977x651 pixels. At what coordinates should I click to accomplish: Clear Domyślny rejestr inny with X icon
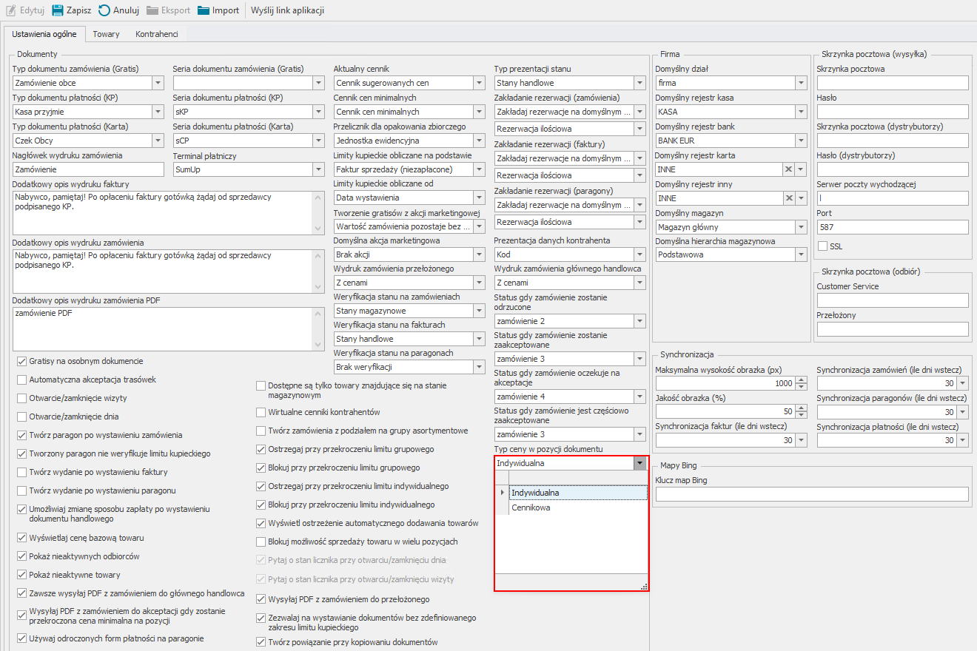coord(789,198)
